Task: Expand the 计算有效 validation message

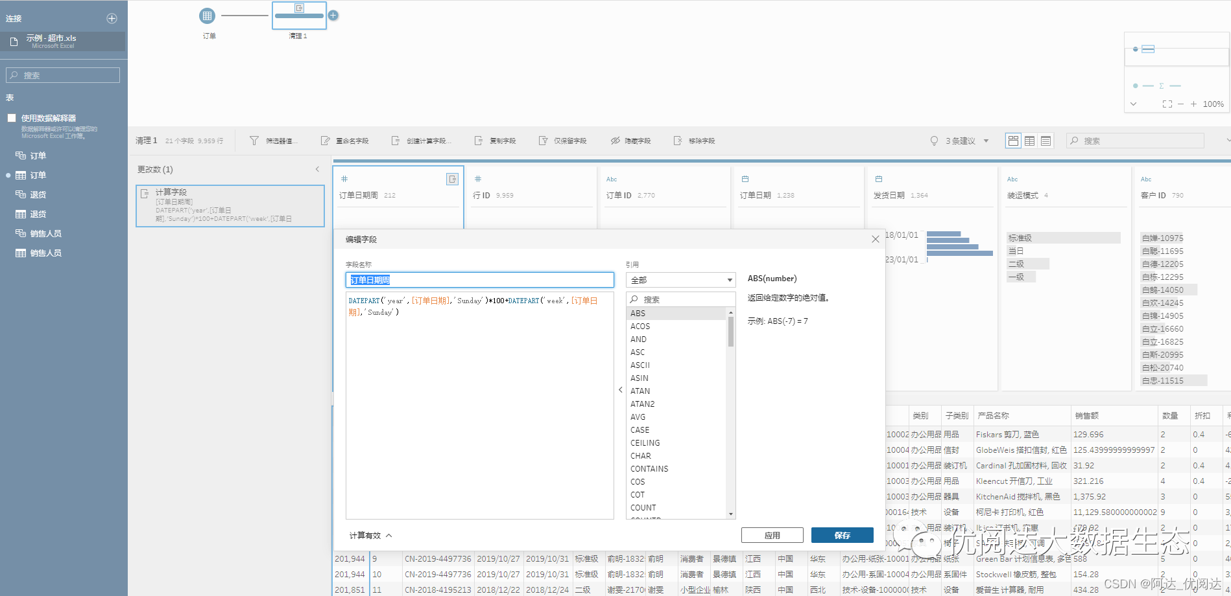Action: pyautogui.click(x=371, y=536)
